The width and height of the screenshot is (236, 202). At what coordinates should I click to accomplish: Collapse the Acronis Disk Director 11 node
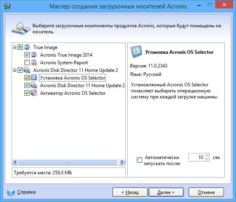tap(14, 70)
